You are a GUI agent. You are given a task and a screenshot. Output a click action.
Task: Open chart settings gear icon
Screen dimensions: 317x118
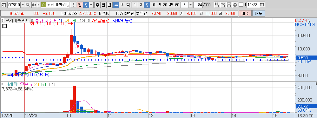[235, 5]
